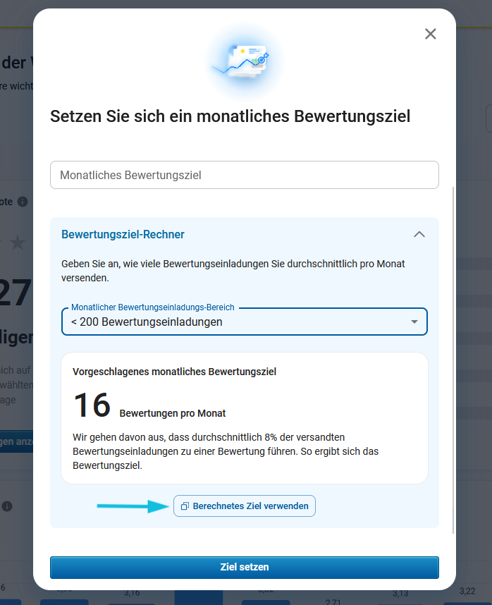Open the Monatlicher Bewertungseinladungs-Bereich dropdown
Screen dimensions: 492x605
coord(245,322)
